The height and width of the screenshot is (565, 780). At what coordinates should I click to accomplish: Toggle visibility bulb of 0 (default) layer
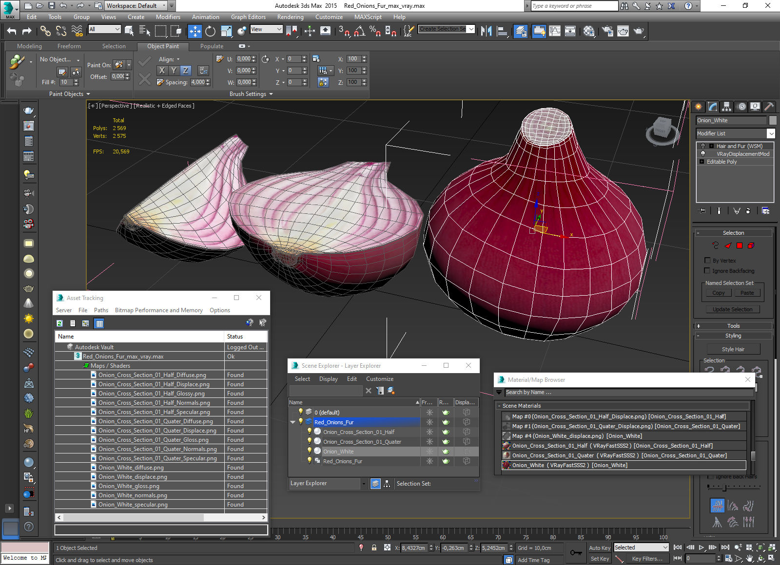(300, 412)
